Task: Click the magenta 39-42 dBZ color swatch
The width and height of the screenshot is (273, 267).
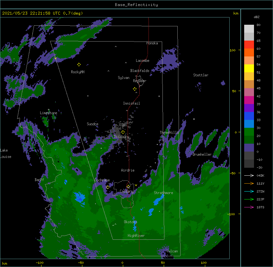Action: (x=249, y=100)
